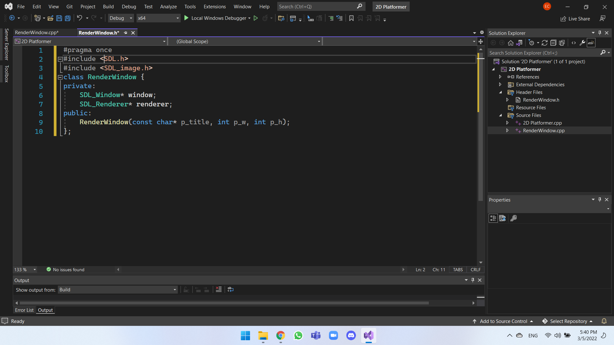This screenshot has width=614, height=345.
Task: Click Clear All in Output toolbar
Action: [219, 289]
